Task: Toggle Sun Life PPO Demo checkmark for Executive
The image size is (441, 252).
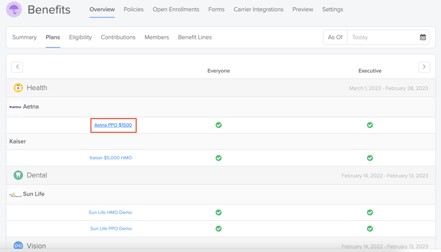Action: pos(370,229)
